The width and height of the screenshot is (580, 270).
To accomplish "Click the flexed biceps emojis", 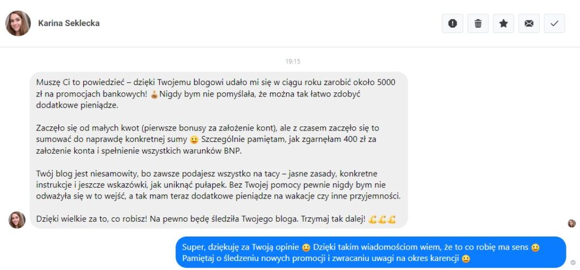I will pyautogui.click(x=382, y=220).
